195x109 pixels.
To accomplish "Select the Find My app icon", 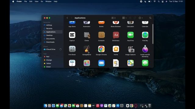I will tap(145, 35).
